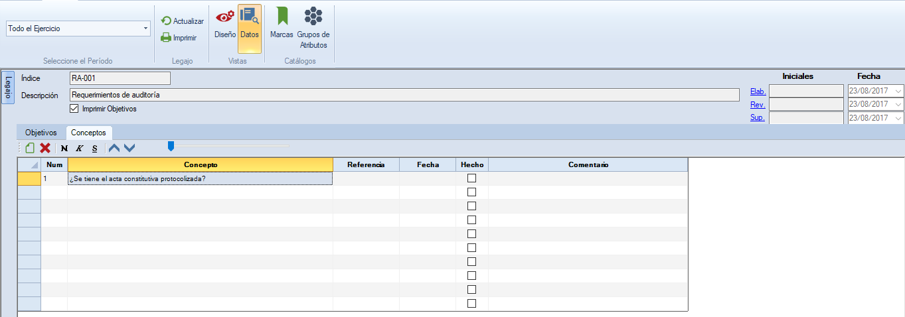Switch to the Objetivos tab

click(41, 133)
